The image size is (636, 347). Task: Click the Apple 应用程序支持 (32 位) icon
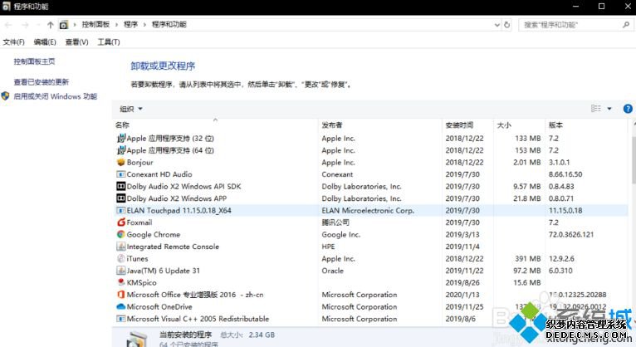coord(121,139)
